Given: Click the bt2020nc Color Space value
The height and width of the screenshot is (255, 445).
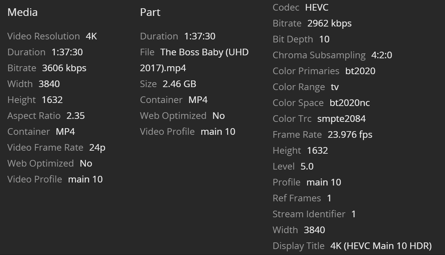Looking at the screenshot, I should pos(350,103).
